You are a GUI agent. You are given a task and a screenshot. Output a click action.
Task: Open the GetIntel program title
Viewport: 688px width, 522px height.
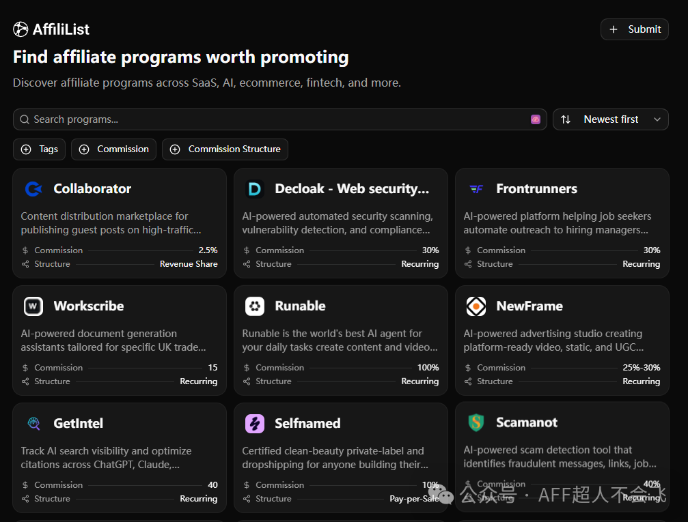point(78,423)
